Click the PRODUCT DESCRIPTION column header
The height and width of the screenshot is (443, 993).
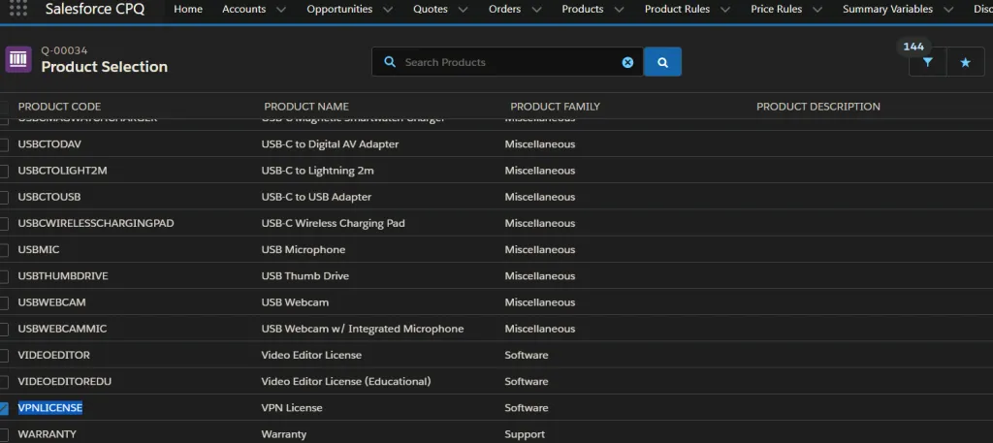[818, 107]
